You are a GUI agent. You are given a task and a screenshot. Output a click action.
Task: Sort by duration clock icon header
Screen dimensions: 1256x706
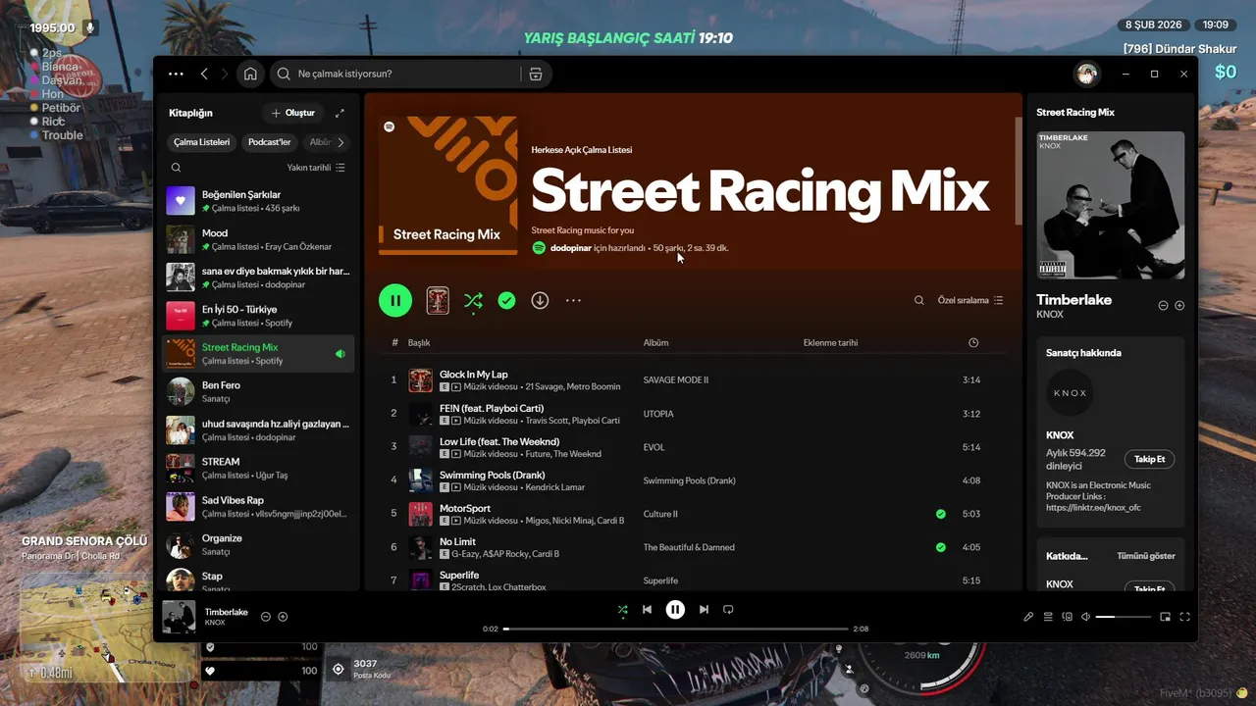pos(973,342)
